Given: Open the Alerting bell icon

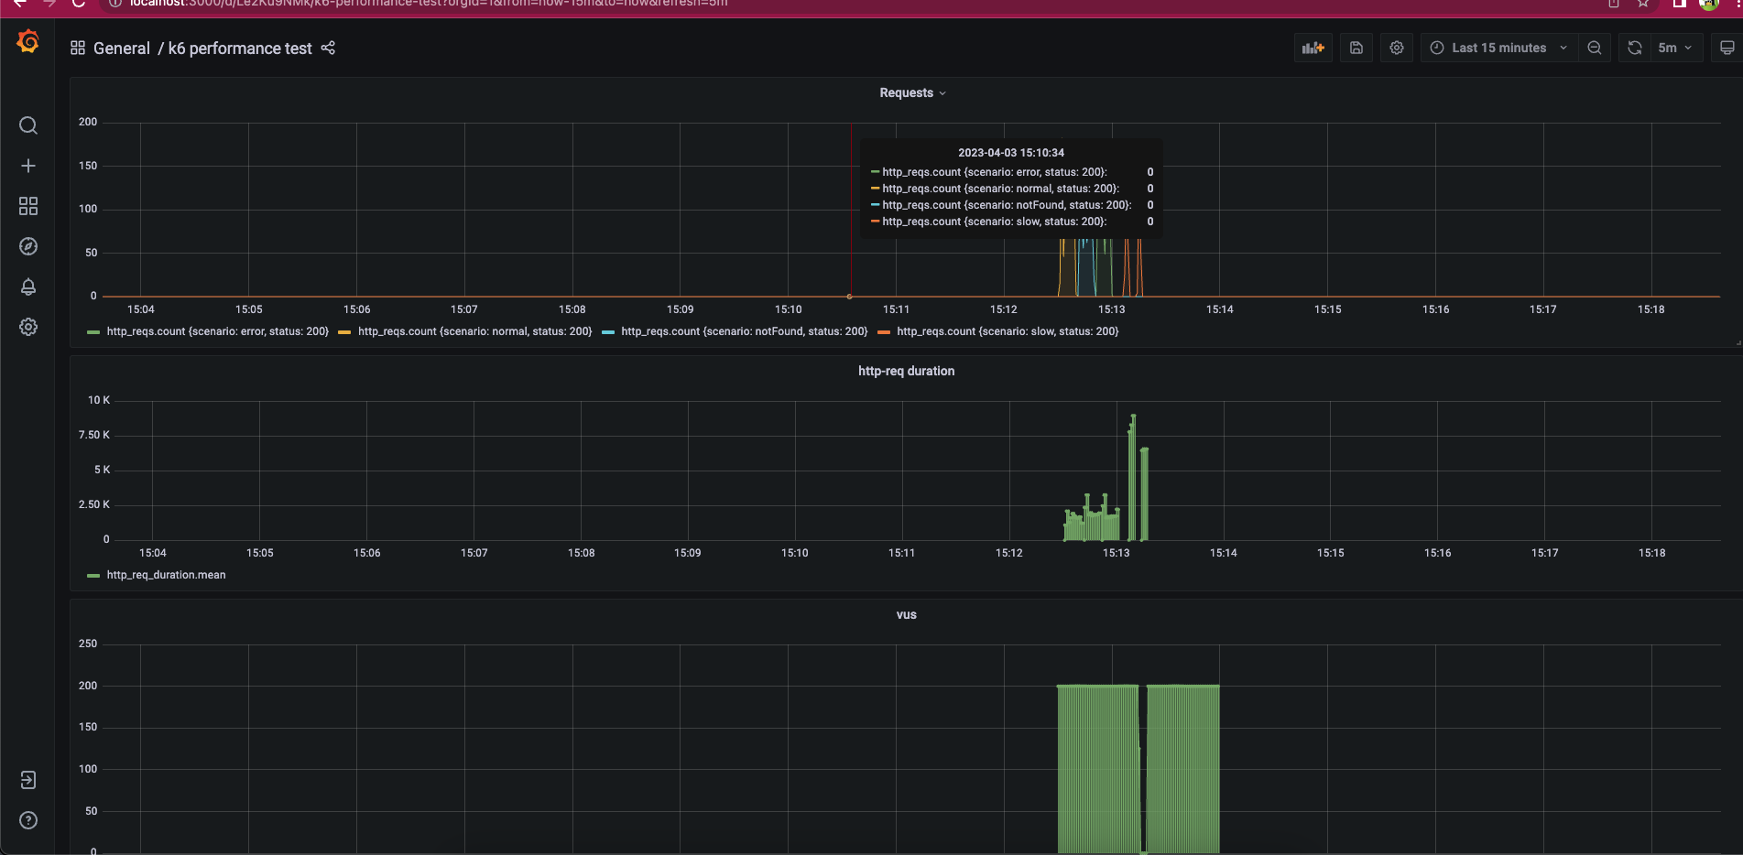Looking at the screenshot, I should (x=28, y=287).
